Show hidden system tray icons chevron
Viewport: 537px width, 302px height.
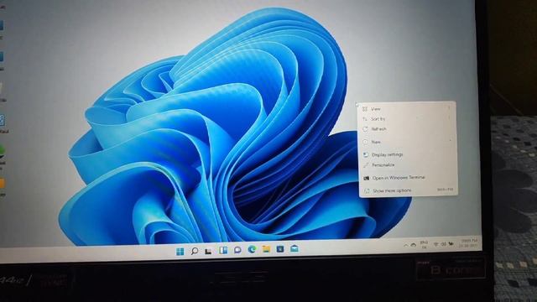(406, 245)
